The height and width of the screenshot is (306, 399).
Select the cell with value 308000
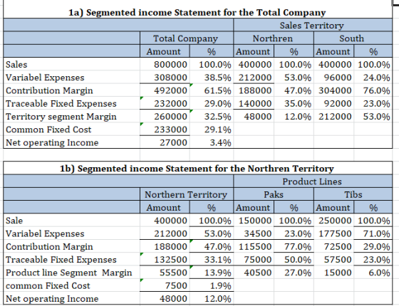[x=165, y=78]
